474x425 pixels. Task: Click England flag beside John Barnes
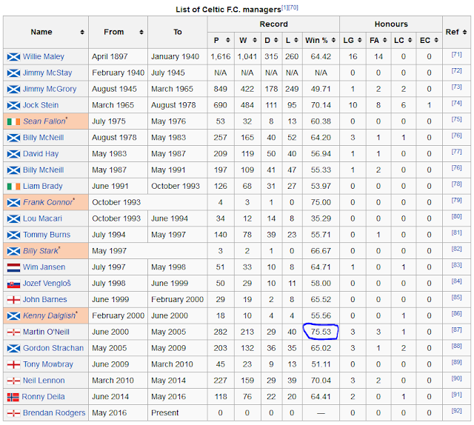(13, 300)
